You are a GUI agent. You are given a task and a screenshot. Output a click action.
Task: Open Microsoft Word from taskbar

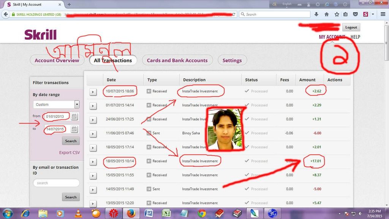coord(149,214)
